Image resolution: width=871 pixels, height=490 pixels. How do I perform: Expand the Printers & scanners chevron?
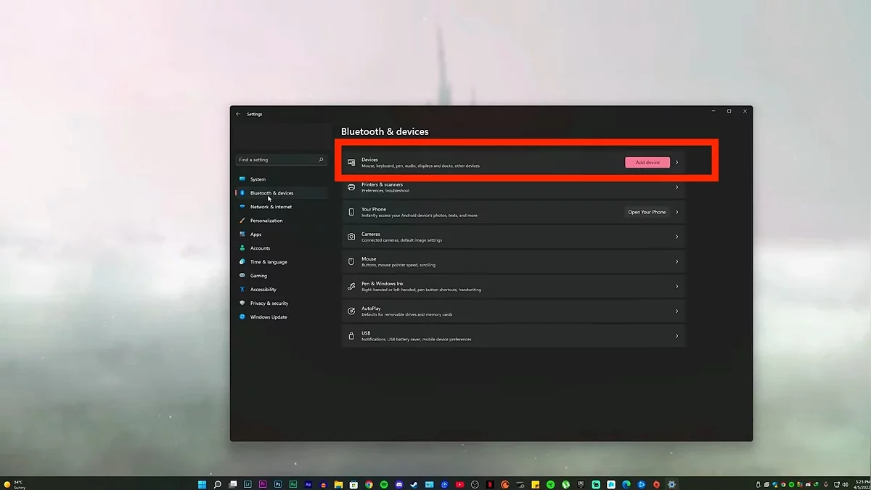click(676, 187)
